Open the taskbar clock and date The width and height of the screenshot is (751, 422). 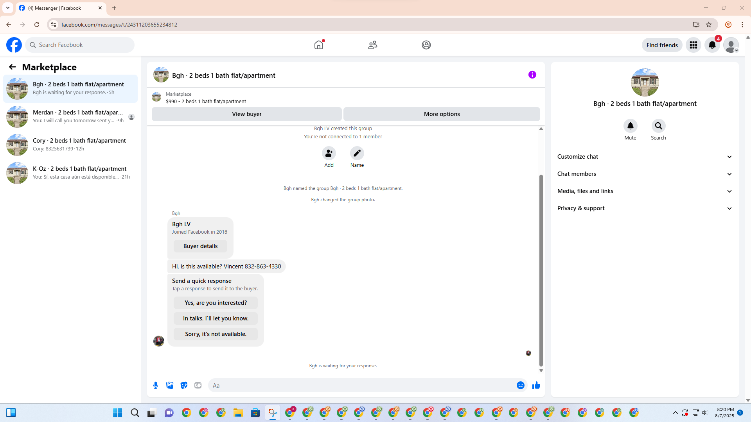tap(725, 413)
